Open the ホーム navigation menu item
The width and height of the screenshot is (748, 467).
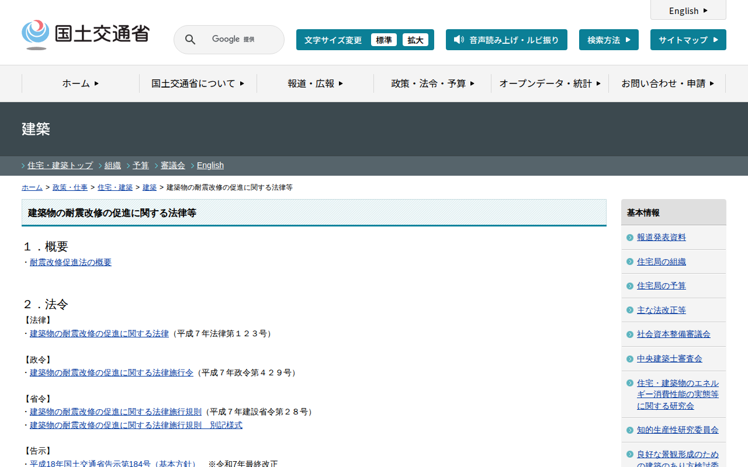(x=81, y=83)
